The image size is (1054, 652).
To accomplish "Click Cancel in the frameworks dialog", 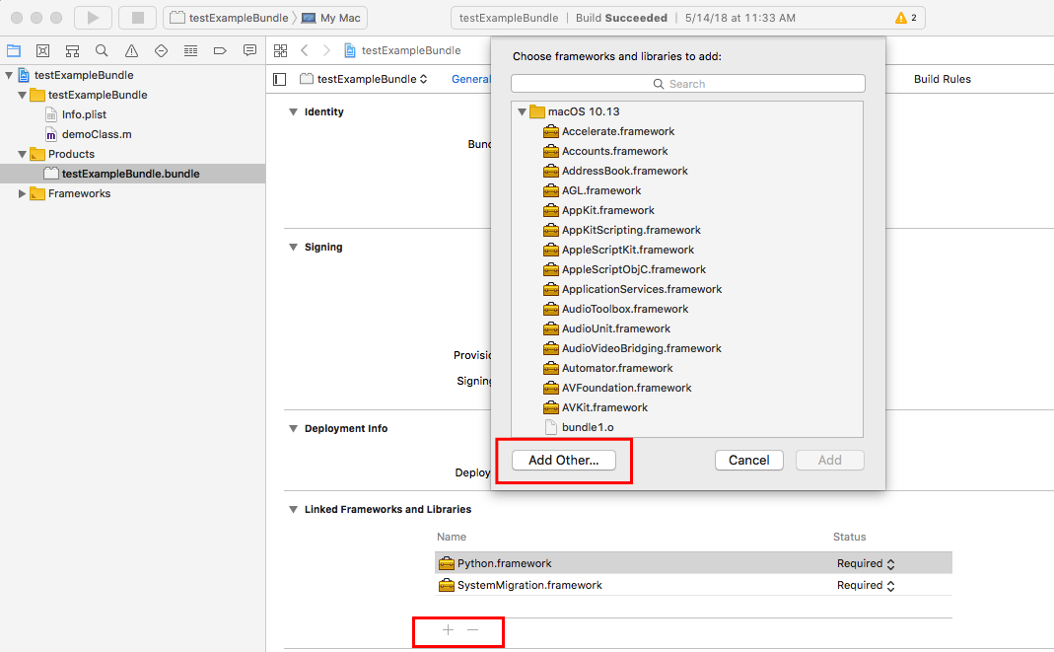I will click(748, 461).
